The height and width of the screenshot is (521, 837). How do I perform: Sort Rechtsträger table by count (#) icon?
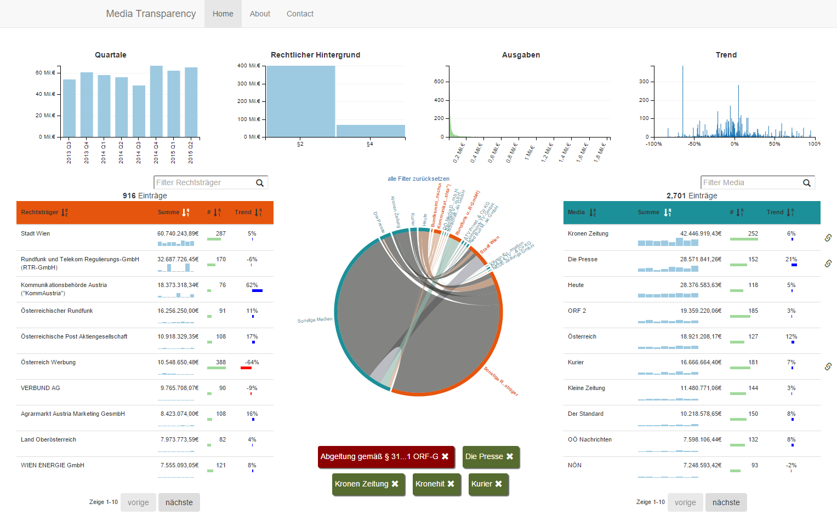coord(217,213)
